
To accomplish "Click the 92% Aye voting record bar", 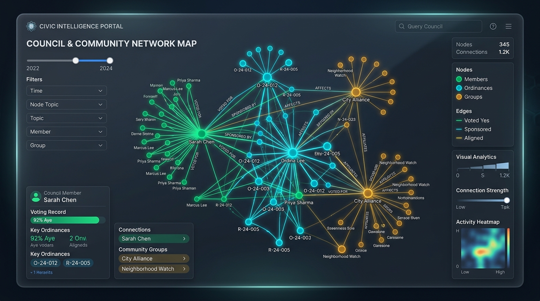I will click(68, 220).
